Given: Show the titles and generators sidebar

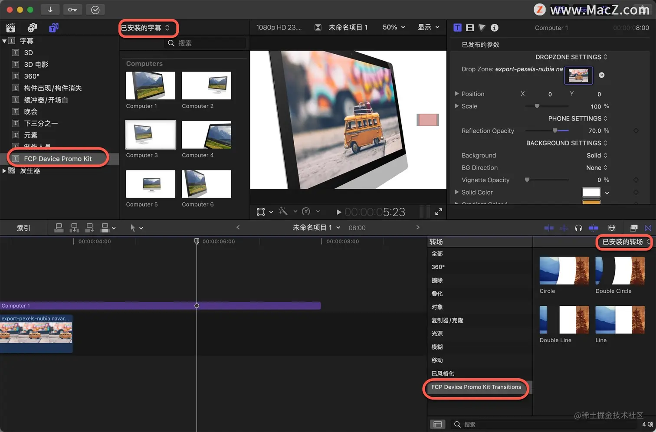Looking at the screenshot, I should tap(53, 28).
